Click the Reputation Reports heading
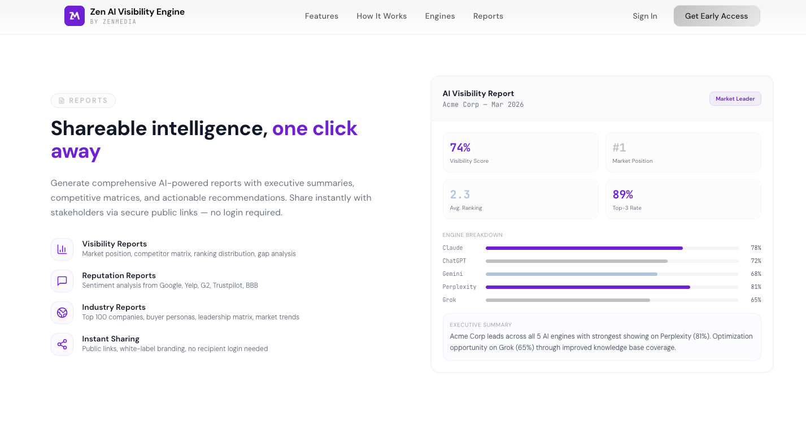 [119, 275]
